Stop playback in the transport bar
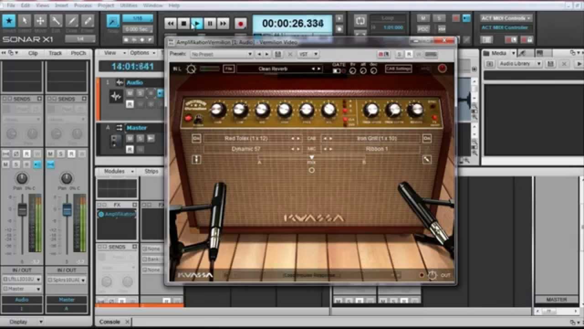Screen dimensions: 584x329 coord(184,23)
